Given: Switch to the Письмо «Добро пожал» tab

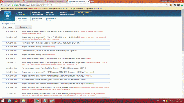Looking at the screenshot, I should pos(34,2).
